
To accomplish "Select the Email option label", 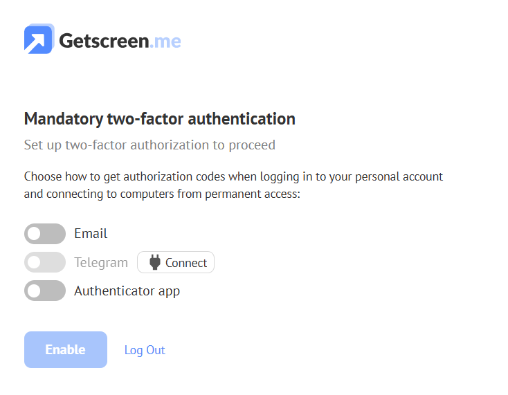I will 91,234.
